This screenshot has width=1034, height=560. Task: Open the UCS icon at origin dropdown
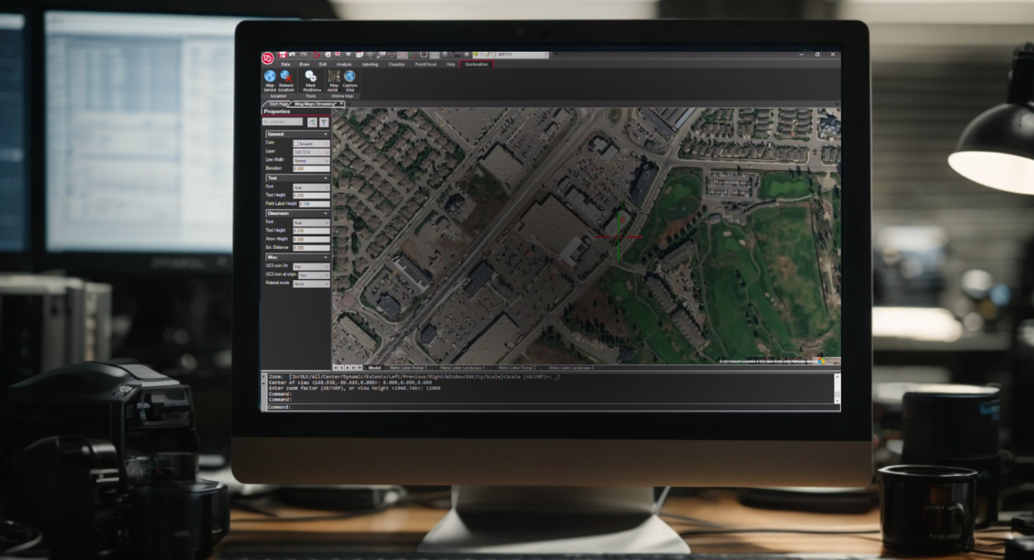(x=315, y=275)
